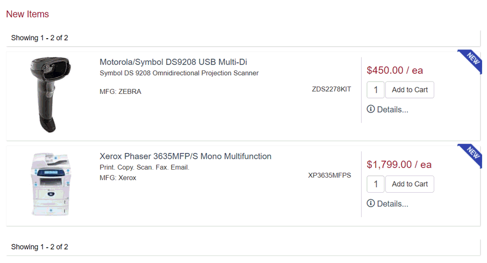This screenshot has height=263, width=487.
Task: Click the MFG: ZEBRA manufacturer text
Action: pyautogui.click(x=121, y=92)
